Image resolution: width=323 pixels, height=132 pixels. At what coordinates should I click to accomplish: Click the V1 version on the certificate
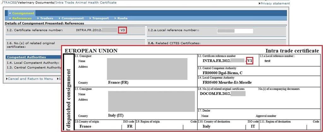[250, 61]
